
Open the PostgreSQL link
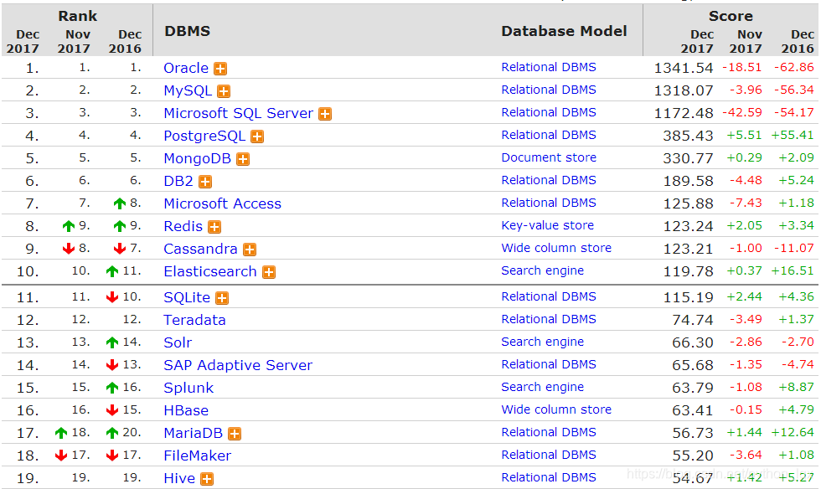click(204, 136)
